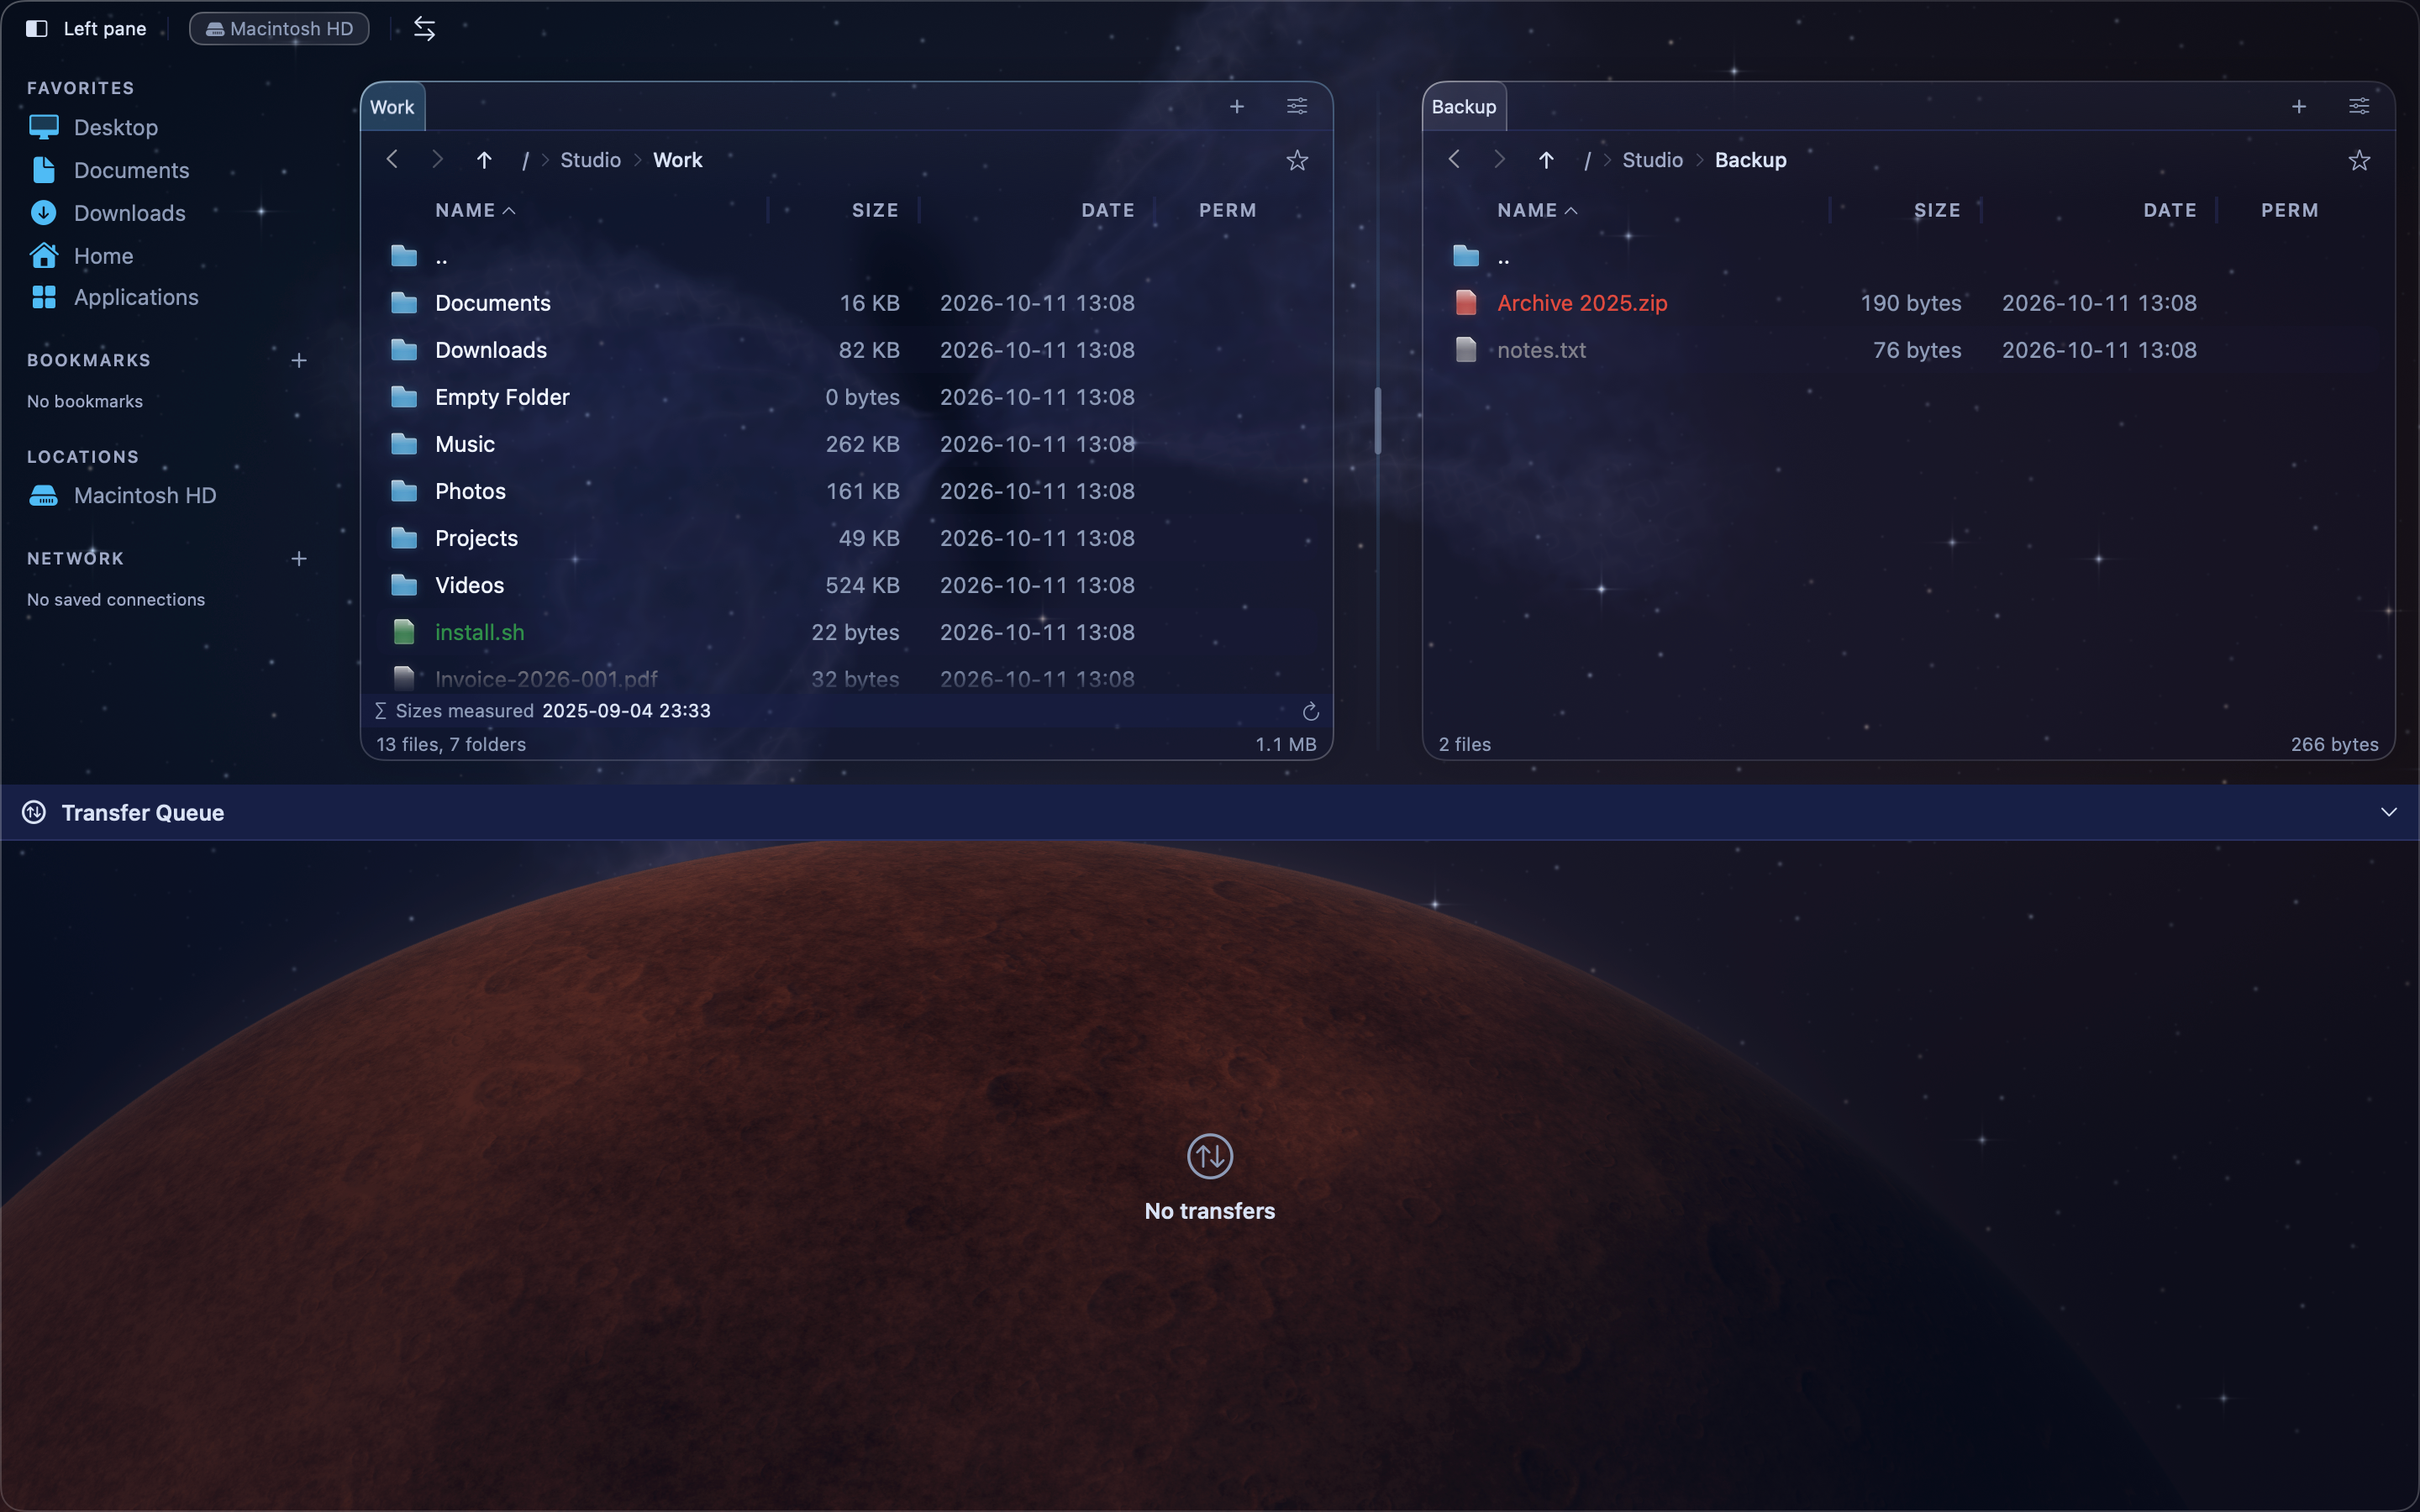Sort Backup pane by Date column
The image size is (2420, 1512).
click(2169, 210)
